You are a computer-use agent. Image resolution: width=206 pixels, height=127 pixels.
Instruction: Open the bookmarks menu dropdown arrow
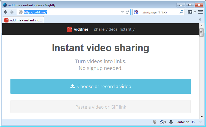[195, 12]
